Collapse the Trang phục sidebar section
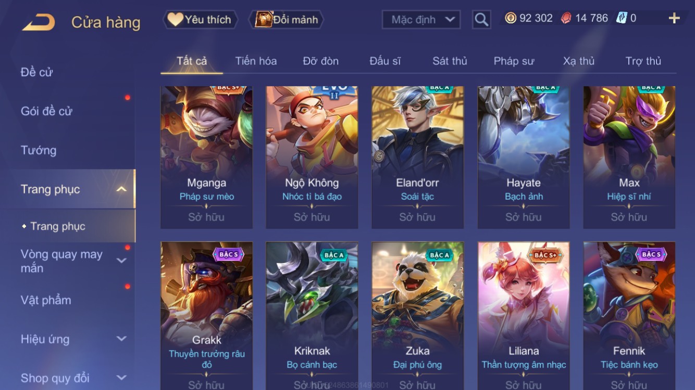Image resolution: width=695 pixels, height=390 pixels. [121, 189]
